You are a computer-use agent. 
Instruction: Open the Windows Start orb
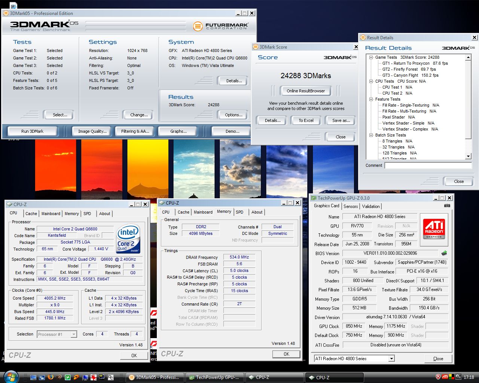tap(10, 377)
